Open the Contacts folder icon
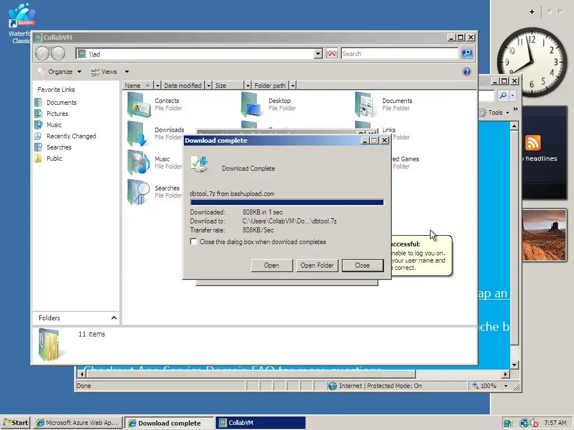The height and width of the screenshot is (430, 574). tap(139, 105)
